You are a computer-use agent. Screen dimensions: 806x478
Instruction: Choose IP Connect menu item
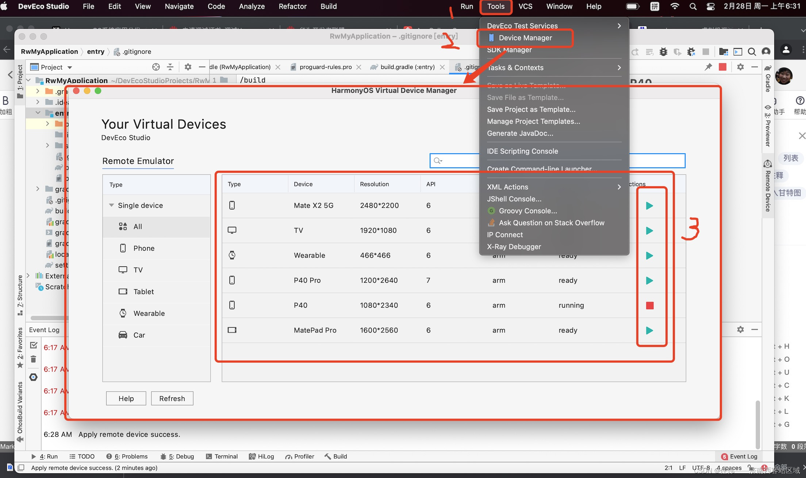505,235
